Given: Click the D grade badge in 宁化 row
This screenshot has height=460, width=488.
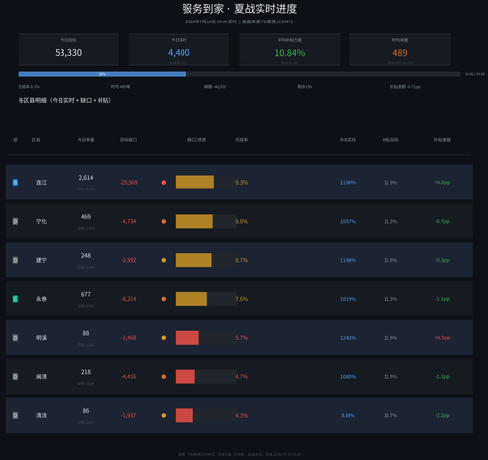Looking at the screenshot, I should tap(15, 221).
